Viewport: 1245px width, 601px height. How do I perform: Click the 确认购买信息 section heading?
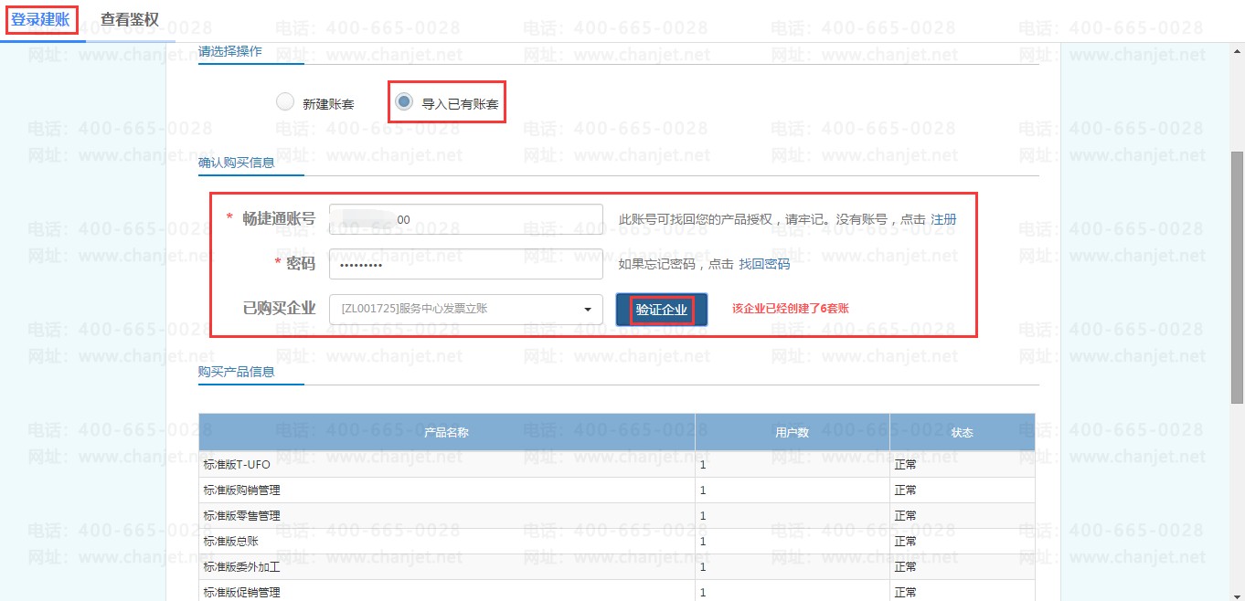(x=237, y=163)
